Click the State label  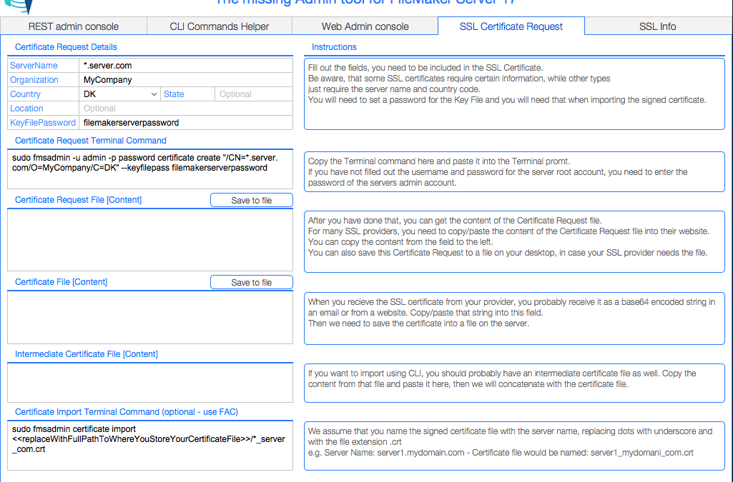(174, 94)
